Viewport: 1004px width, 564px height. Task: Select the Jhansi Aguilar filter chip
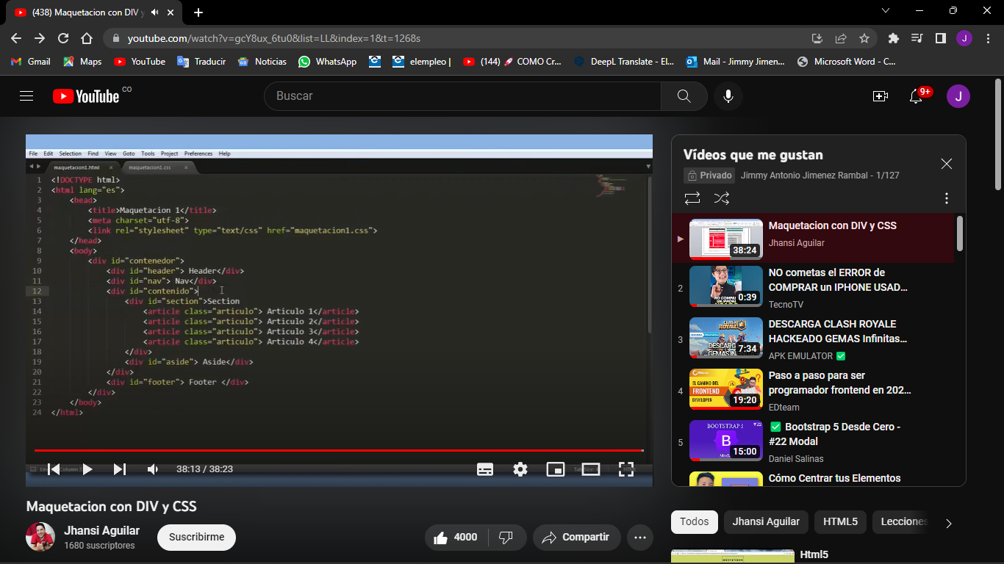pyautogui.click(x=766, y=522)
